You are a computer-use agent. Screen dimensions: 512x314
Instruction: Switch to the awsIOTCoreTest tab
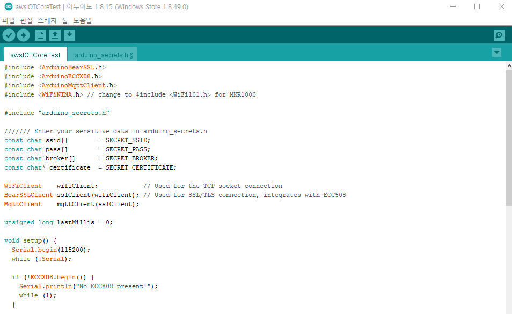(x=35, y=55)
